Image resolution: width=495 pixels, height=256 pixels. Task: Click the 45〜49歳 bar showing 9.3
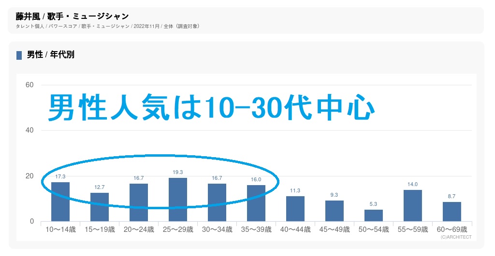[x=334, y=211]
